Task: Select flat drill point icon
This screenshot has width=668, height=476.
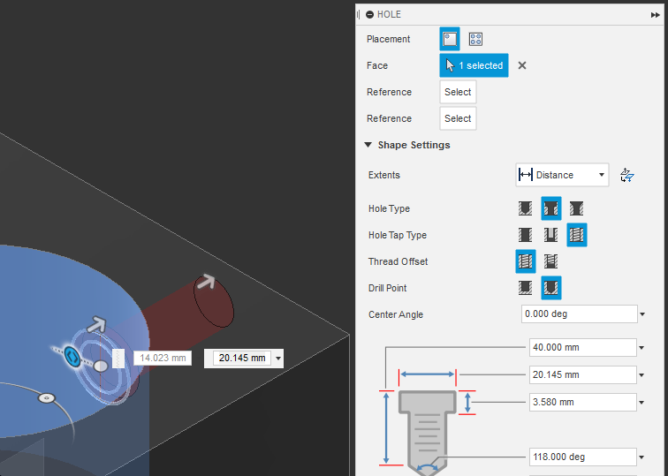Action: coord(525,288)
